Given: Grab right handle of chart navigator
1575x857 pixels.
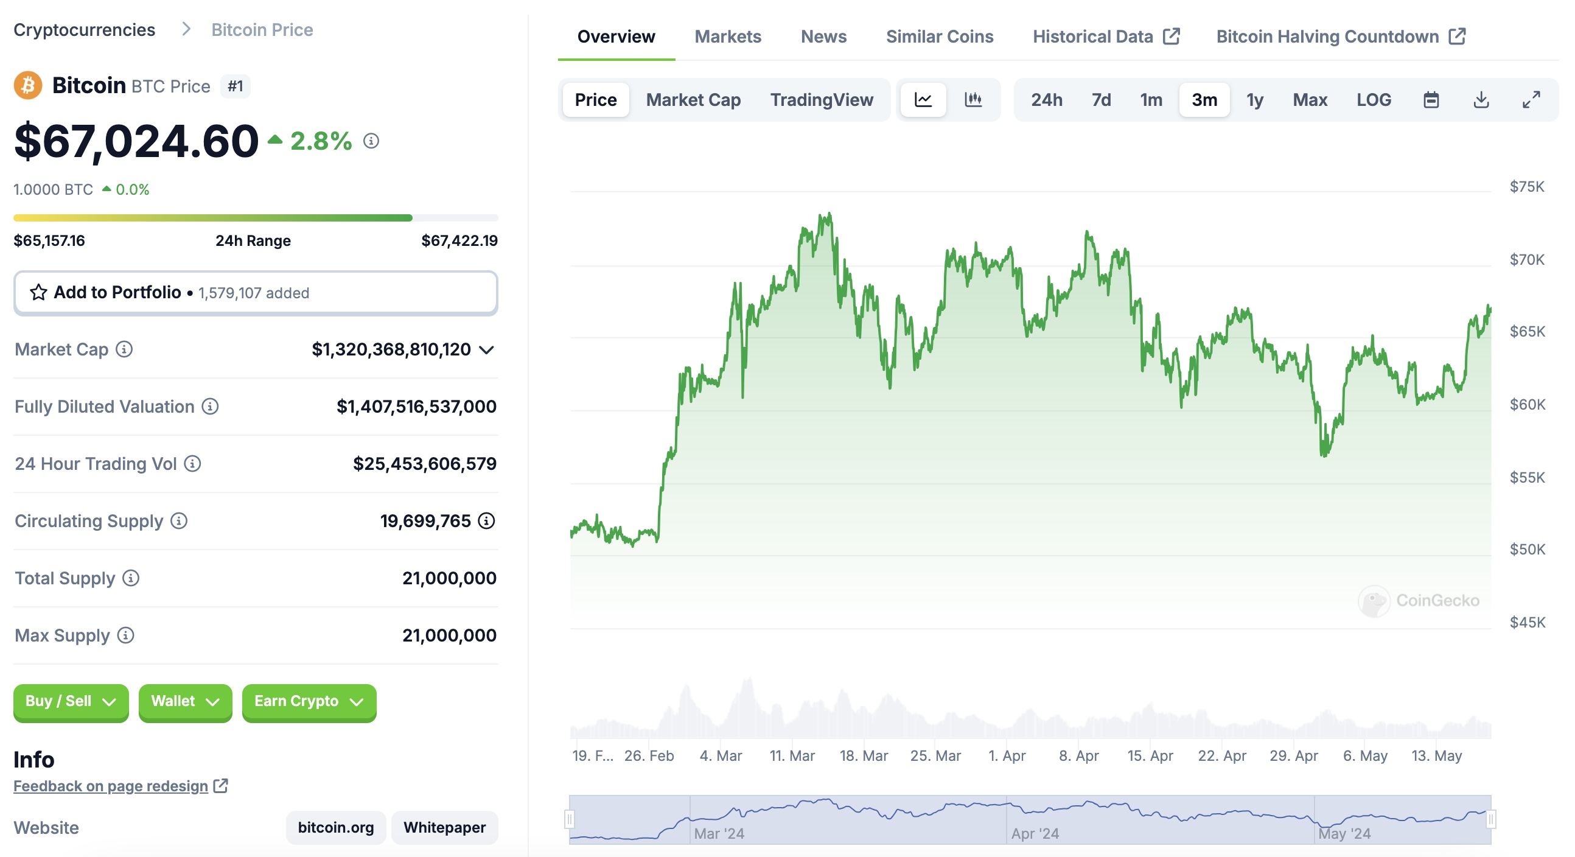Looking at the screenshot, I should click(1491, 819).
